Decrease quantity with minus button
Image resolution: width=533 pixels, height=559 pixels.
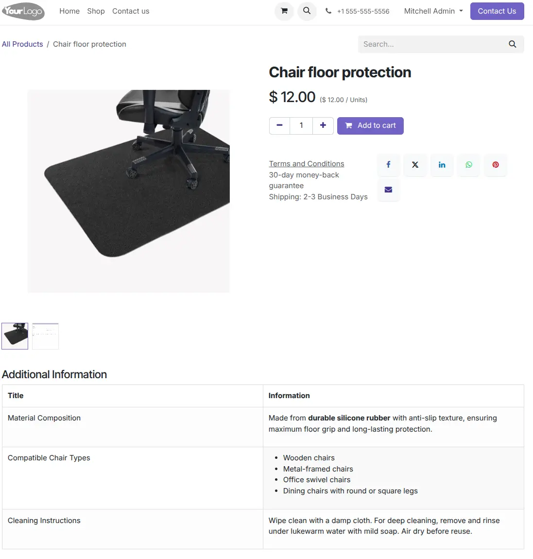(280, 125)
